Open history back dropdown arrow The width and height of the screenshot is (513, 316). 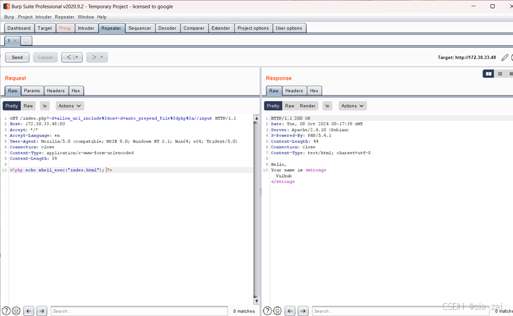click(x=77, y=57)
